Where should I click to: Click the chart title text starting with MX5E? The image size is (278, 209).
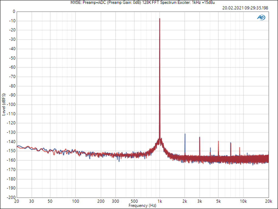coord(139,2)
